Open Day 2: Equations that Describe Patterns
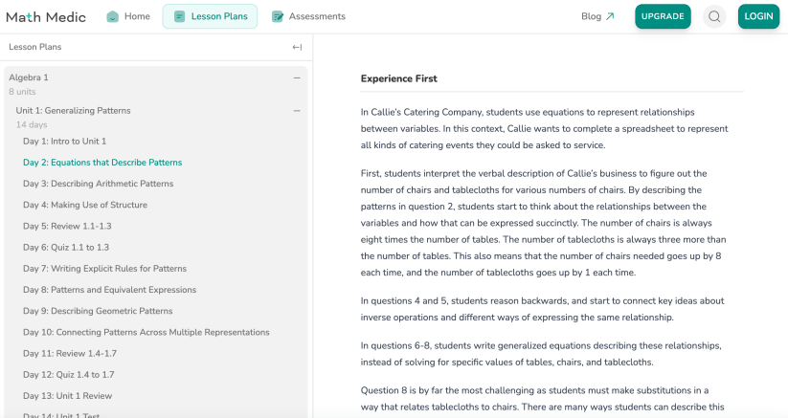 [102, 163]
